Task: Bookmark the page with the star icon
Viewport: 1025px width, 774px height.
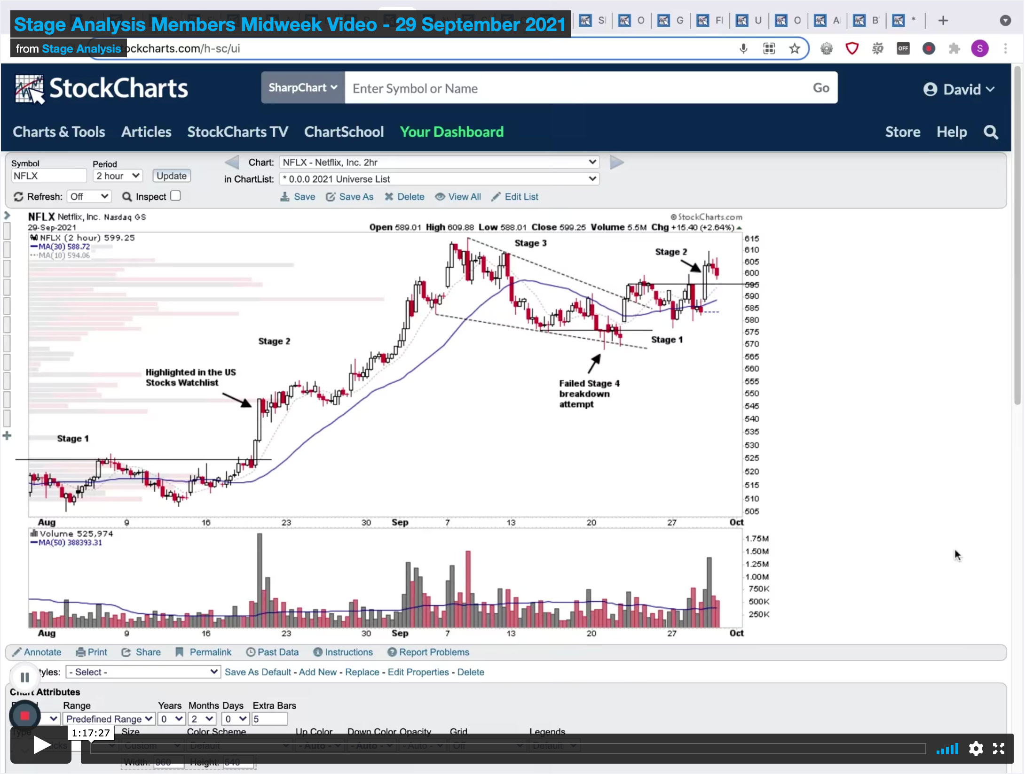Action: (794, 48)
